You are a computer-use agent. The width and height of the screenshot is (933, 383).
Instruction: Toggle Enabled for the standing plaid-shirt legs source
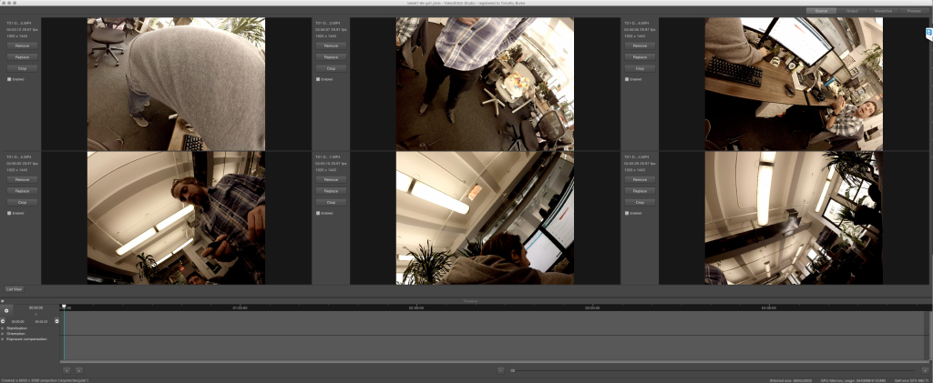pyautogui.click(x=318, y=79)
